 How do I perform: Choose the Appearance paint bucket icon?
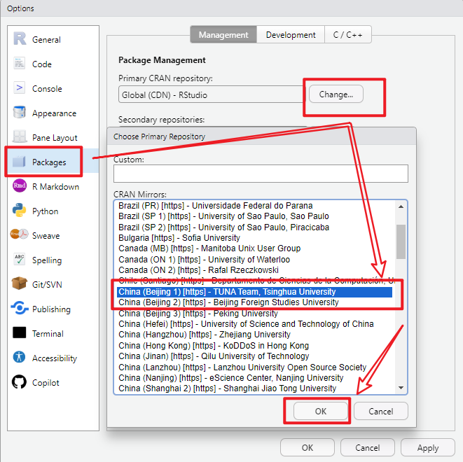coord(20,113)
